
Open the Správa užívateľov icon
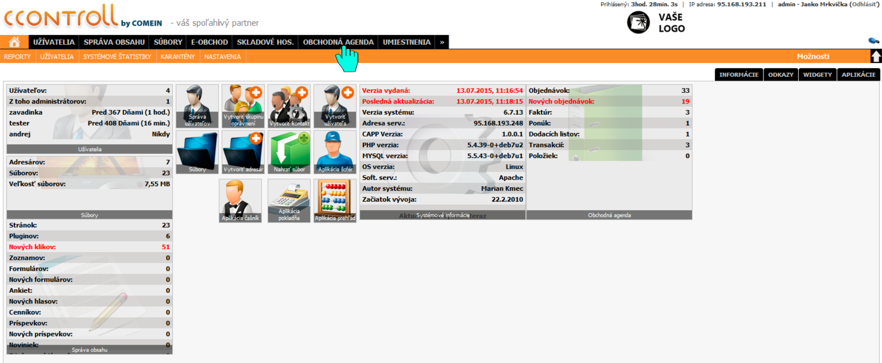pyautogui.click(x=197, y=106)
